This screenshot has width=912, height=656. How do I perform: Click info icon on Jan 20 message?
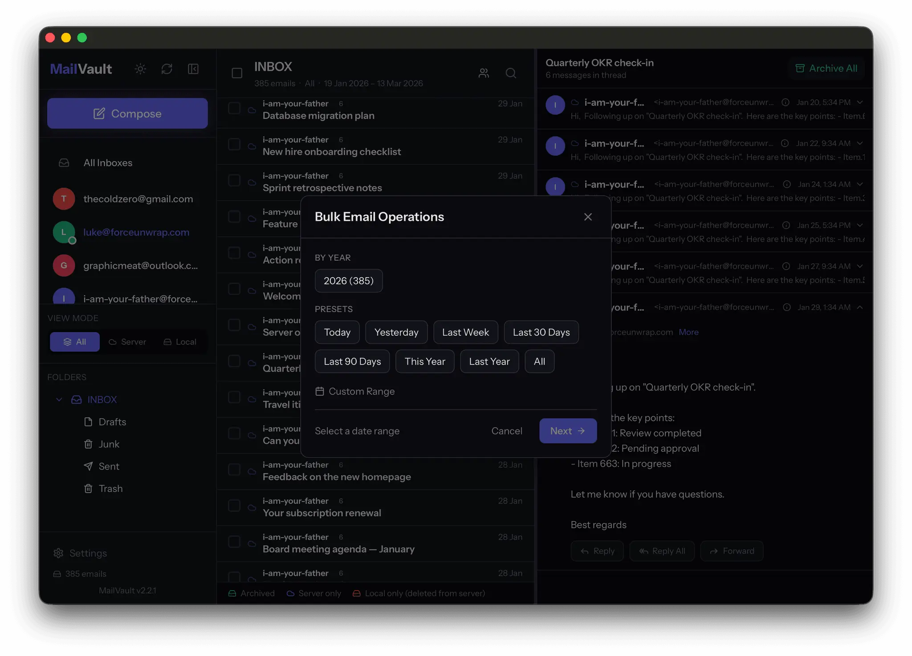[x=786, y=102]
